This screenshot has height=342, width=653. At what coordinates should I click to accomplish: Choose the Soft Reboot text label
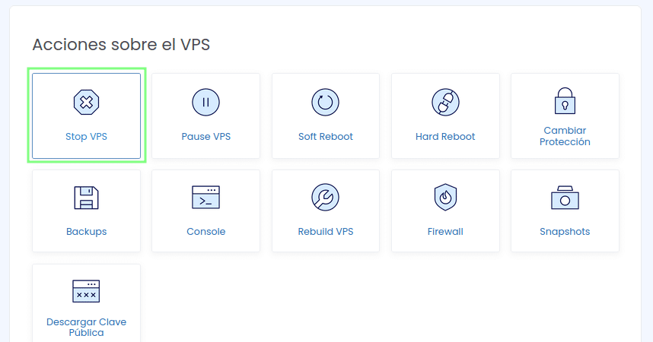(x=325, y=137)
